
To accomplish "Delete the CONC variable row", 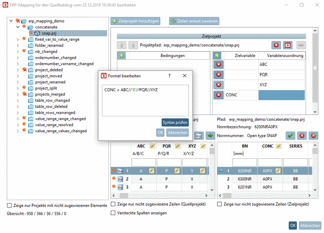I will pos(219,95).
